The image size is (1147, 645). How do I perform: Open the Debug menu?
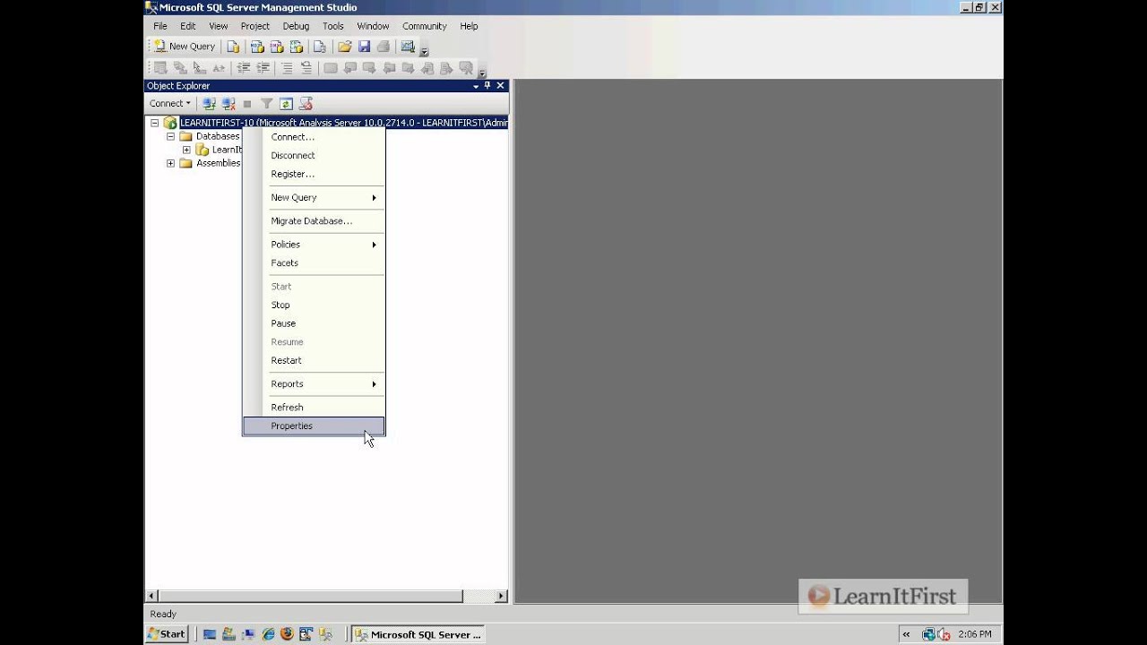point(296,26)
